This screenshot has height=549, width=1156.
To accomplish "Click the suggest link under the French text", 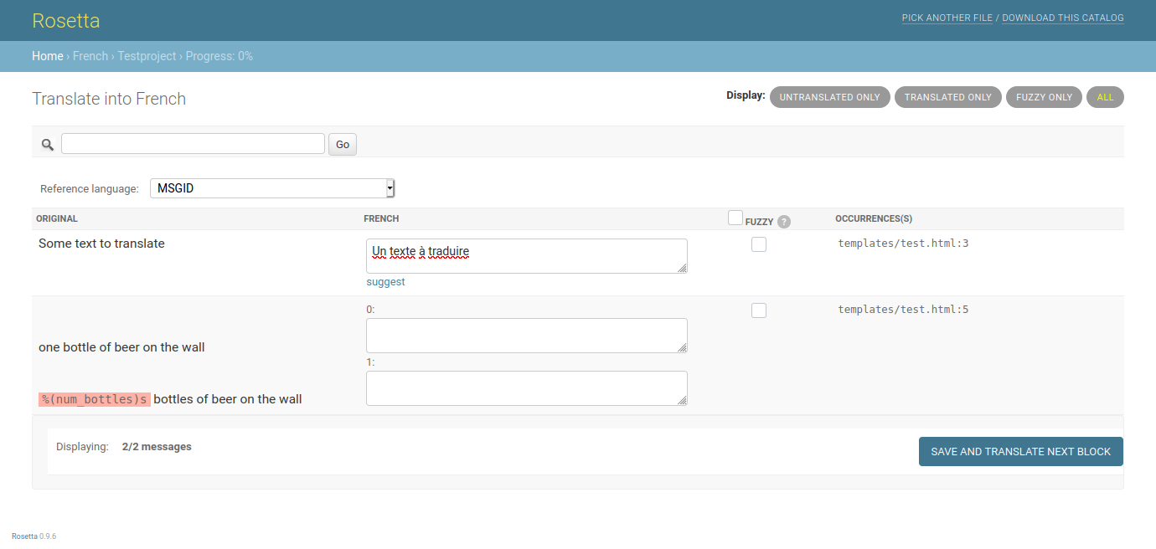I will (385, 282).
